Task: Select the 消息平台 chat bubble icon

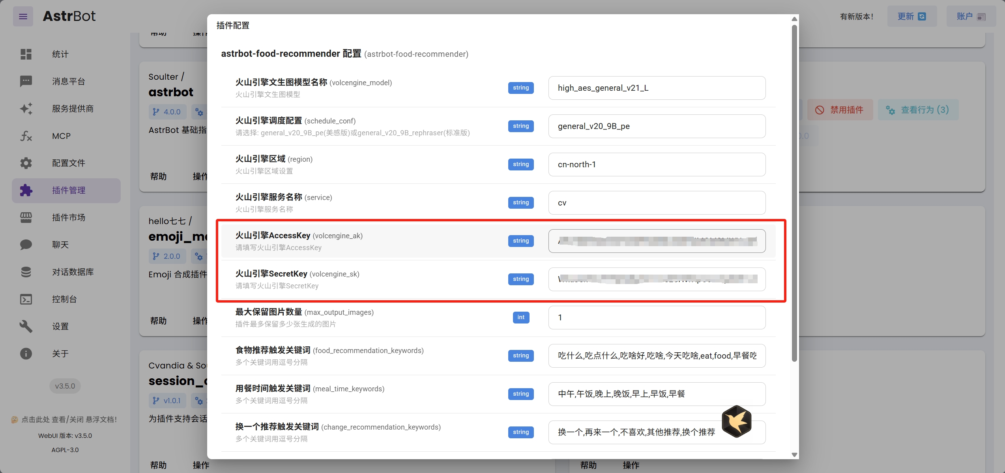Action: (x=26, y=81)
